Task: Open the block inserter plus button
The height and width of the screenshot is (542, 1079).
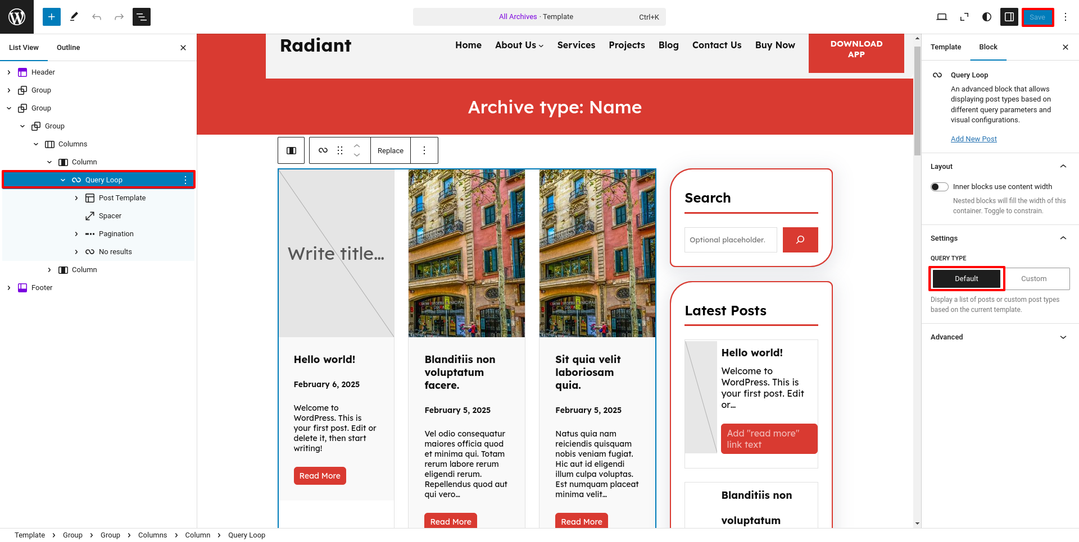Action: [x=52, y=17]
